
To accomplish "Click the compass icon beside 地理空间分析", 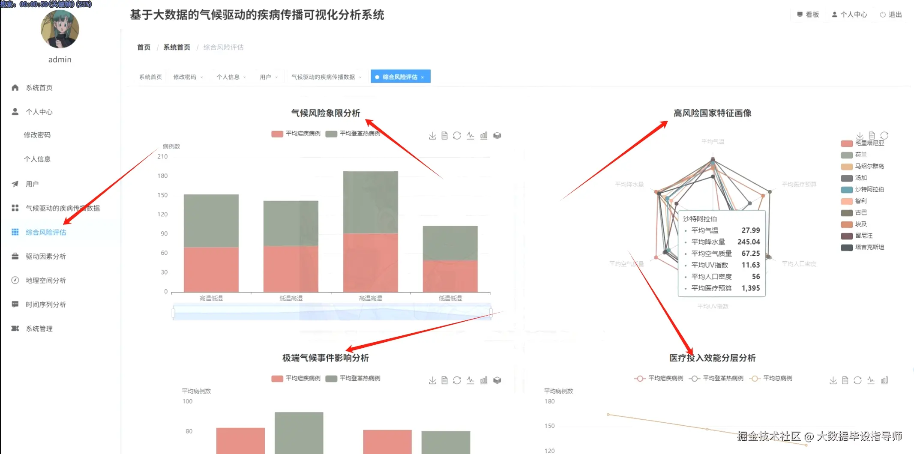I will pyautogui.click(x=15, y=280).
